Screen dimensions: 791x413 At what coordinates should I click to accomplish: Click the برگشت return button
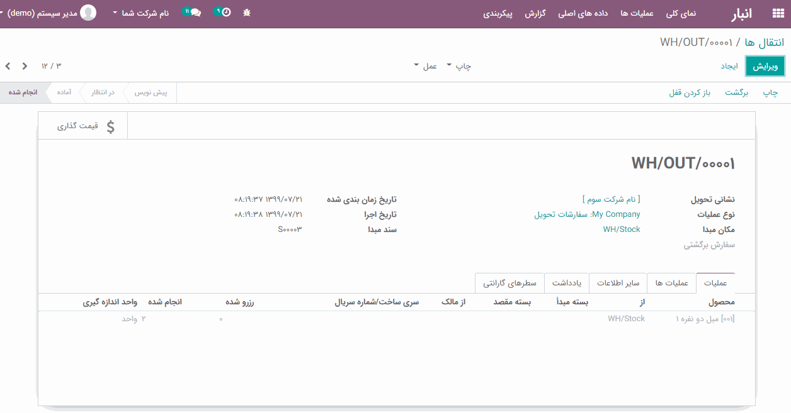(737, 92)
